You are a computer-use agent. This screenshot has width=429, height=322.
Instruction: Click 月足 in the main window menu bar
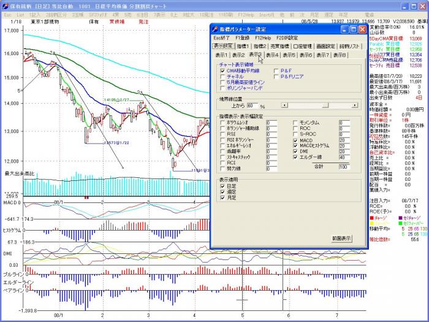click(314, 15)
